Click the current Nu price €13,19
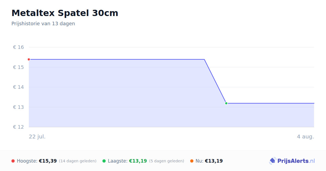This screenshot has width=326, height=171. coord(214,161)
